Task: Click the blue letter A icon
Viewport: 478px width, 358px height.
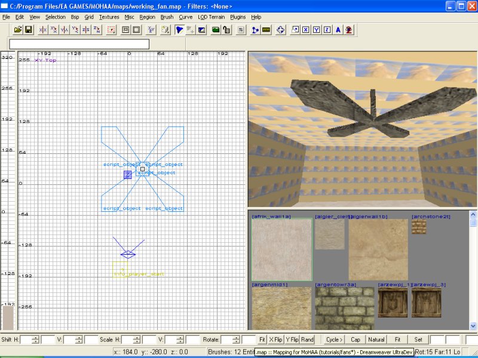Action: pos(338,29)
